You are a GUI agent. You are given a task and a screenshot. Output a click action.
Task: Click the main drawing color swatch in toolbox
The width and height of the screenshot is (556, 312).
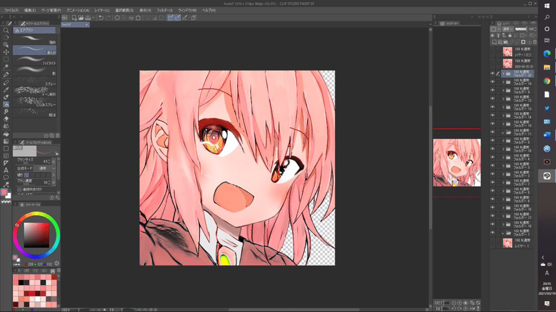click(x=5, y=192)
